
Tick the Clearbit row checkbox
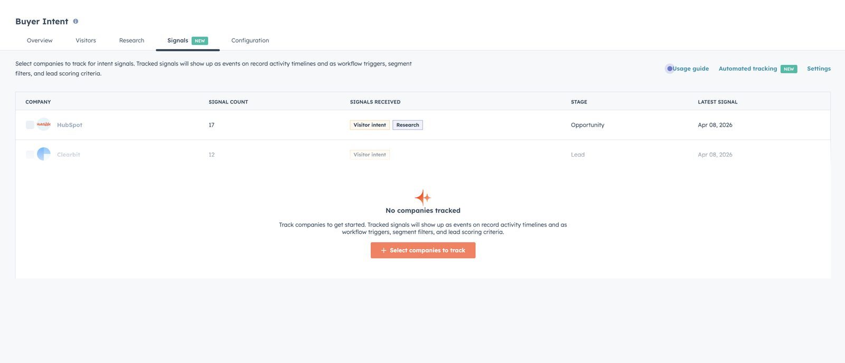pyautogui.click(x=30, y=155)
